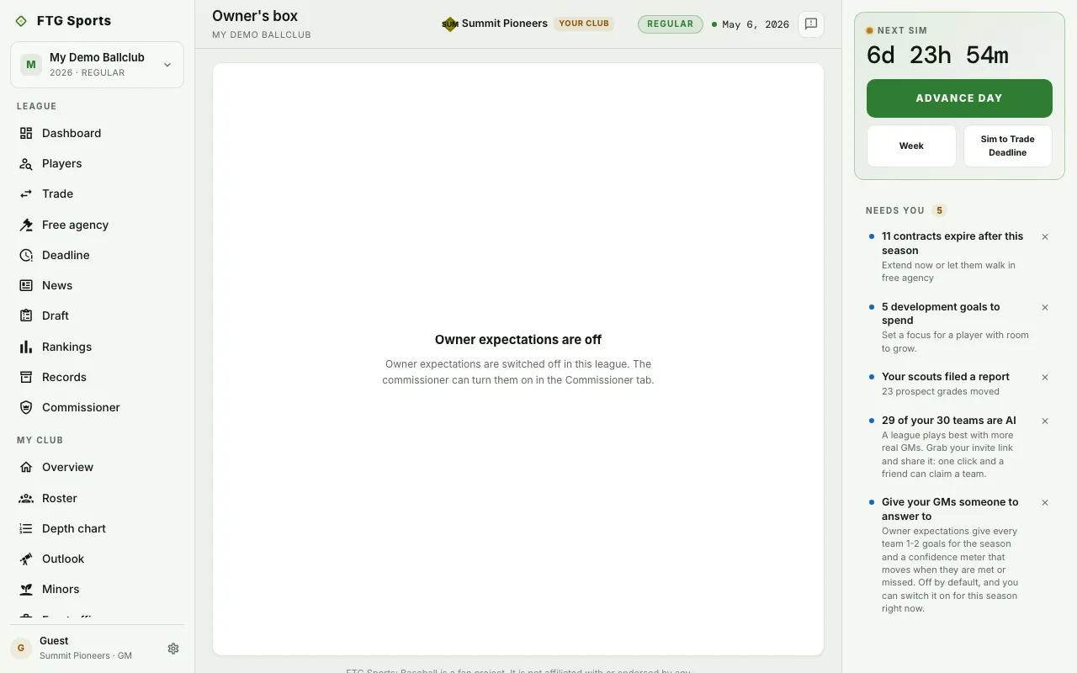Click the Players search-person icon
The width and height of the screenshot is (1077, 673).
[x=26, y=163]
